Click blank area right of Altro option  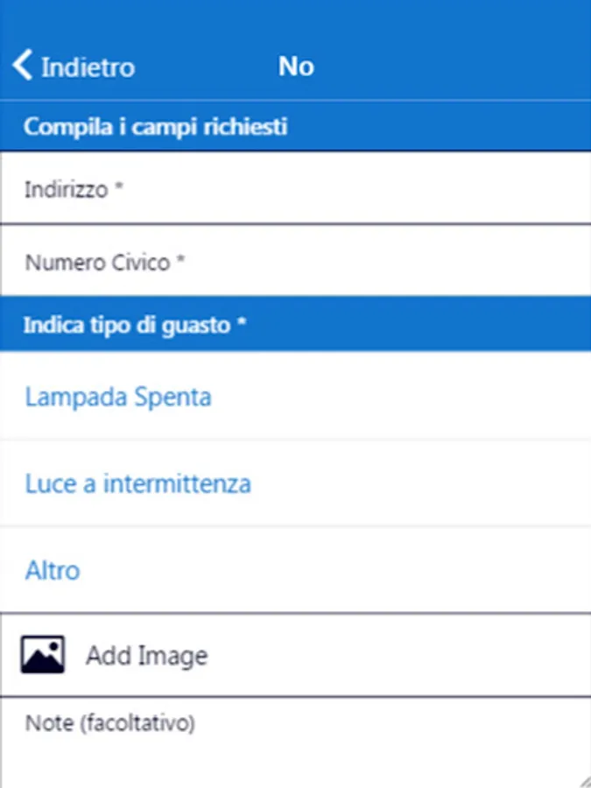350,571
